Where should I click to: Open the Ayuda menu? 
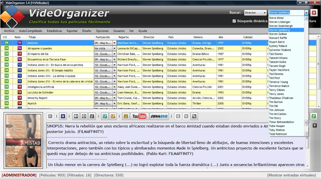click(142, 31)
